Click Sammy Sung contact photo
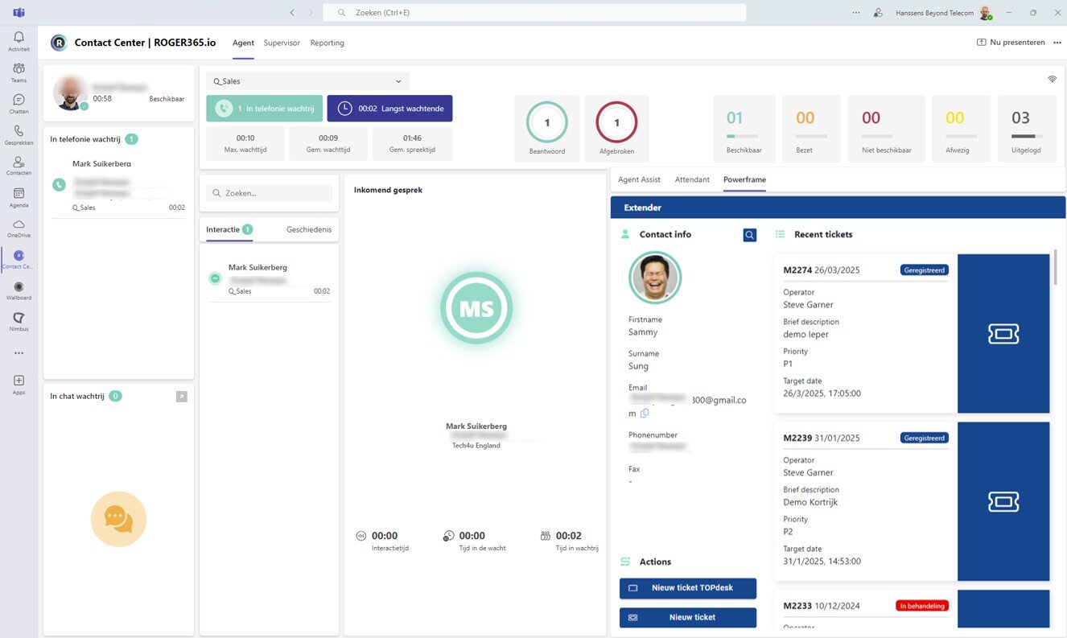 click(655, 278)
